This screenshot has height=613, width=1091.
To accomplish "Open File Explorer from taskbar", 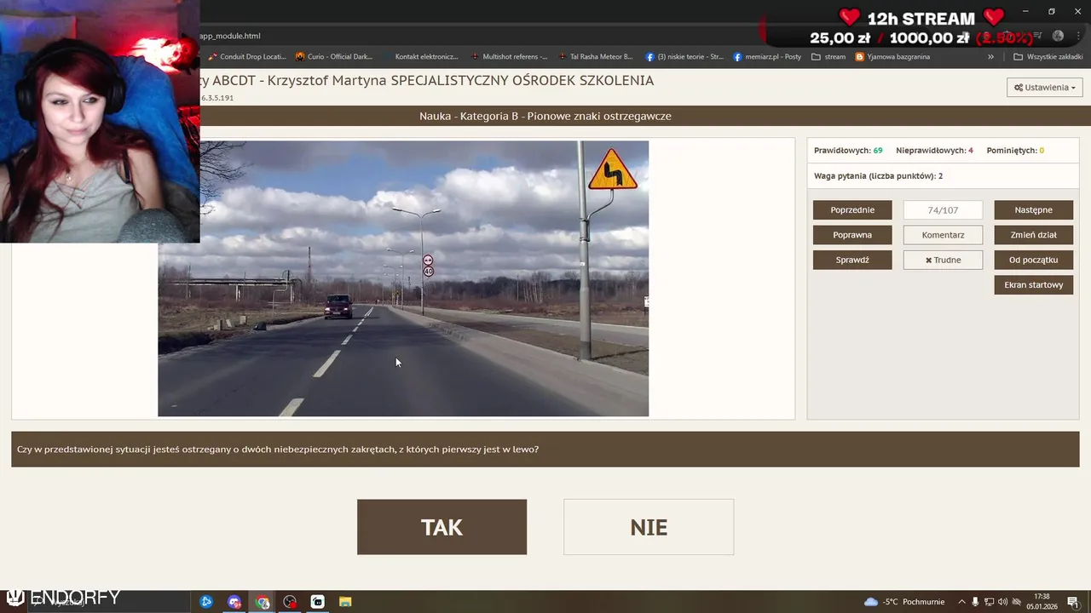I will coord(345,602).
